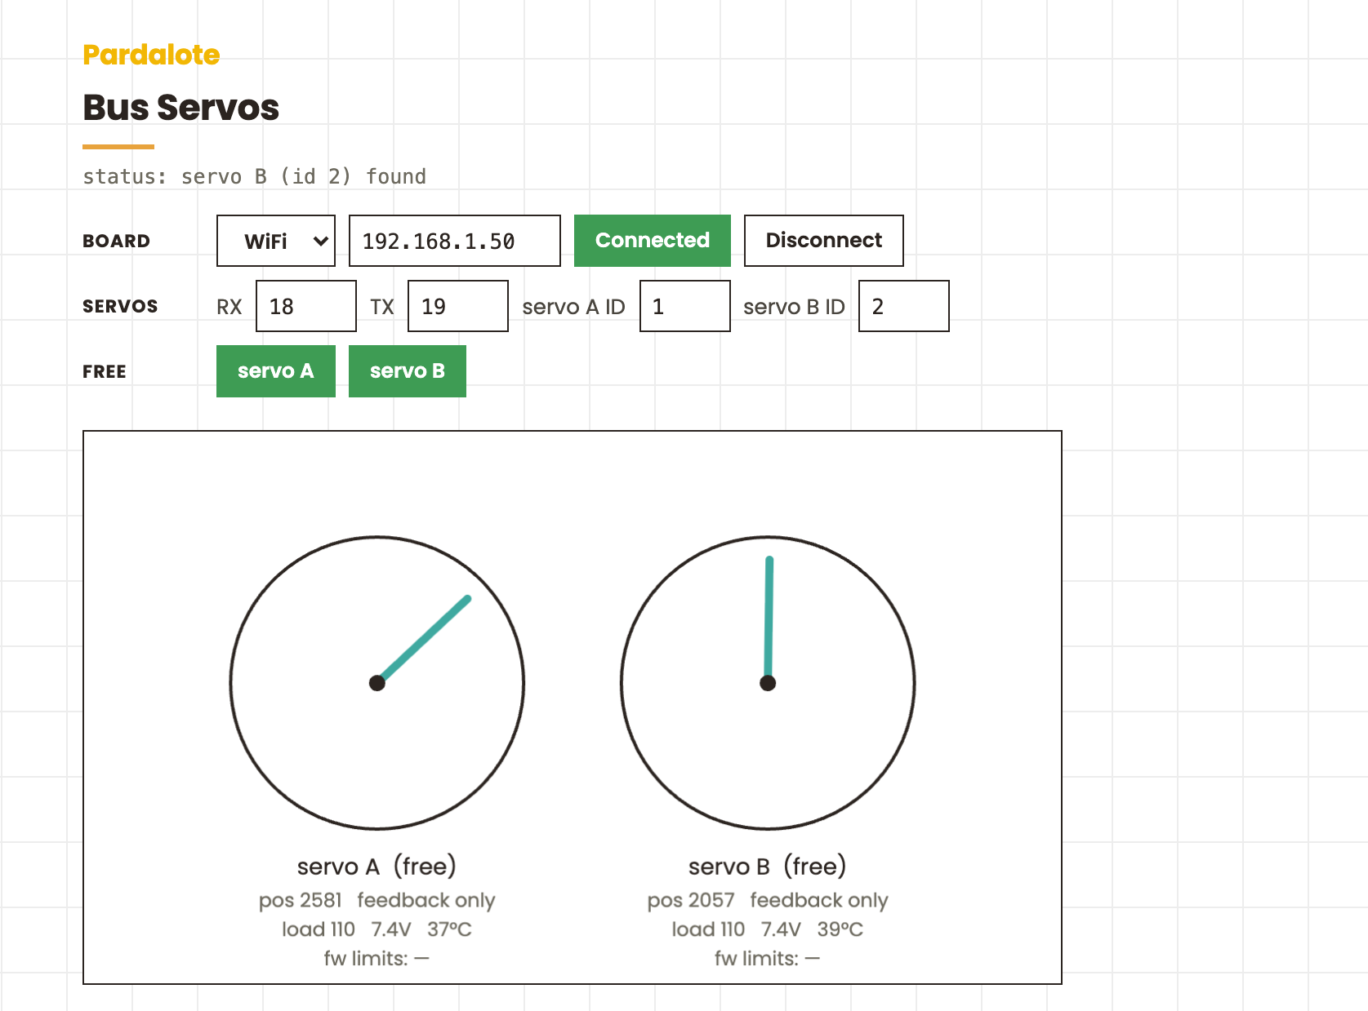Click the board IP address field
Screen dimensions: 1368x1011
(455, 241)
